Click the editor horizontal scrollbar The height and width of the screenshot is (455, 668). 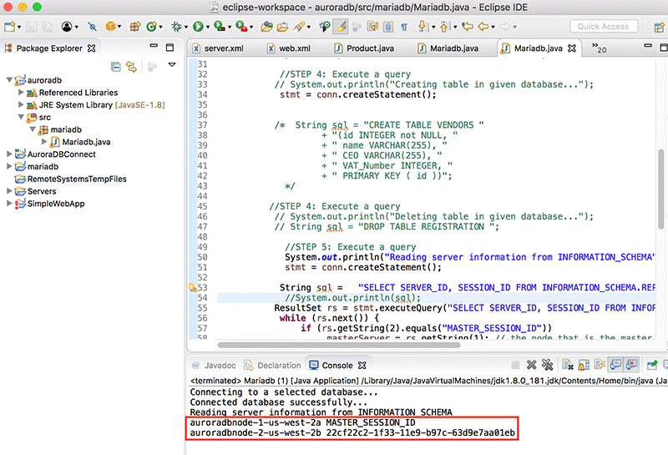click(337, 345)
